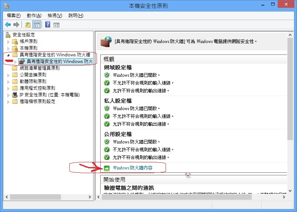Screen dimensions: 297x212
Task: Click the 帳戶原則 folder icon
Action: pyautogui.click(x=15, y=42)
